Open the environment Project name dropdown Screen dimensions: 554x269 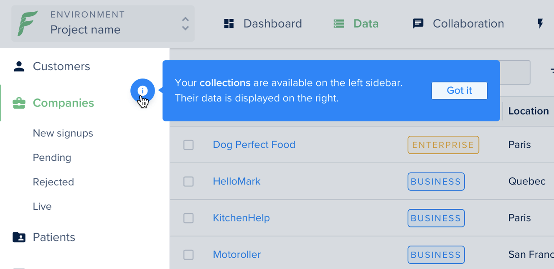[103, 23]
